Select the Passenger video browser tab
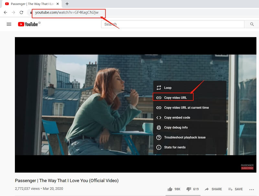This screenshot has width=259, height=196. [x=31, y=4]
